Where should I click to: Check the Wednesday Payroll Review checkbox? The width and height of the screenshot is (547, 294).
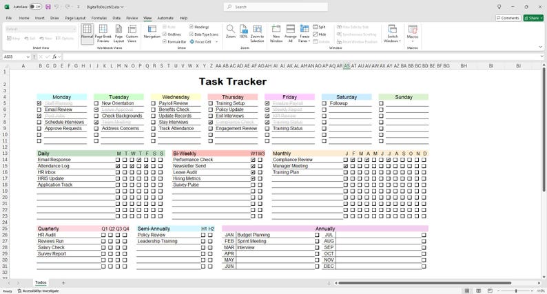click(x=153, y=103)
